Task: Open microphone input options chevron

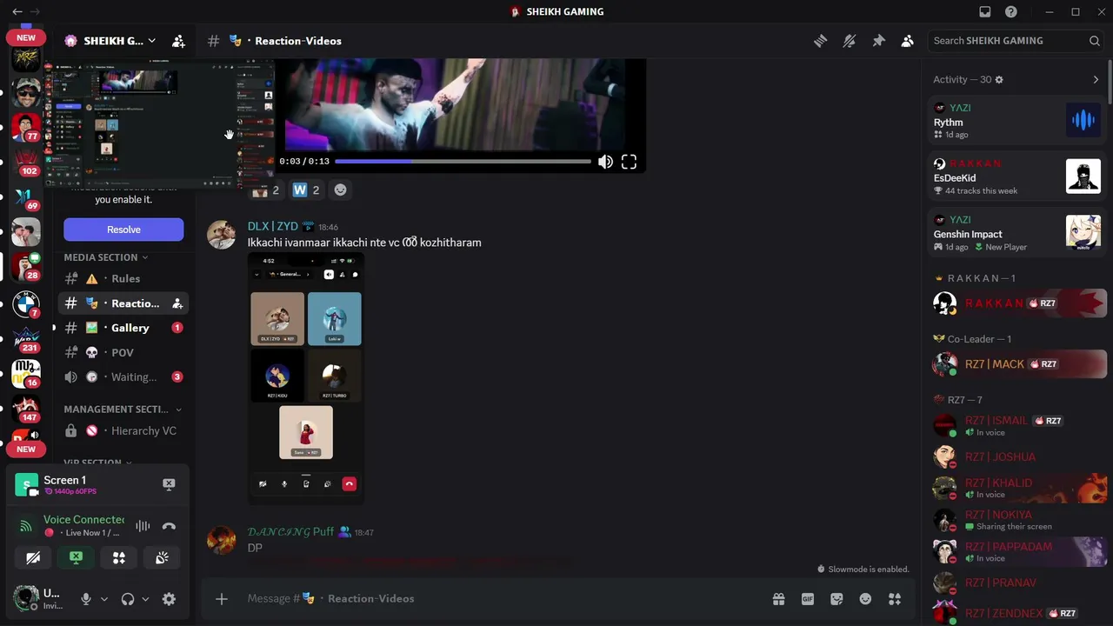Action: (x=104, y=599)
